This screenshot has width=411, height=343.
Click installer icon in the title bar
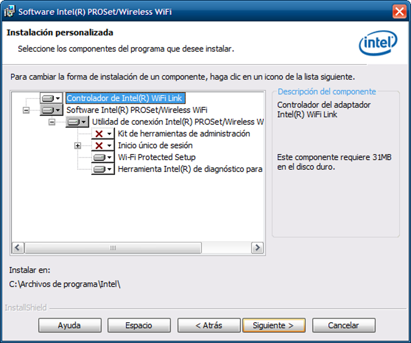[x=9, y=11]
